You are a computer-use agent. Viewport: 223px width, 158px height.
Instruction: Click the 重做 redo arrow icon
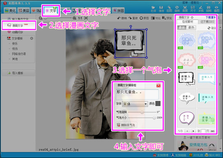click(x=130, y=18)
